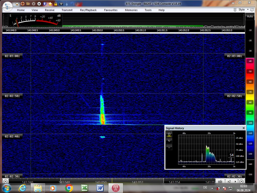Switch to the Transmit ribbon tab

(67, 10)
